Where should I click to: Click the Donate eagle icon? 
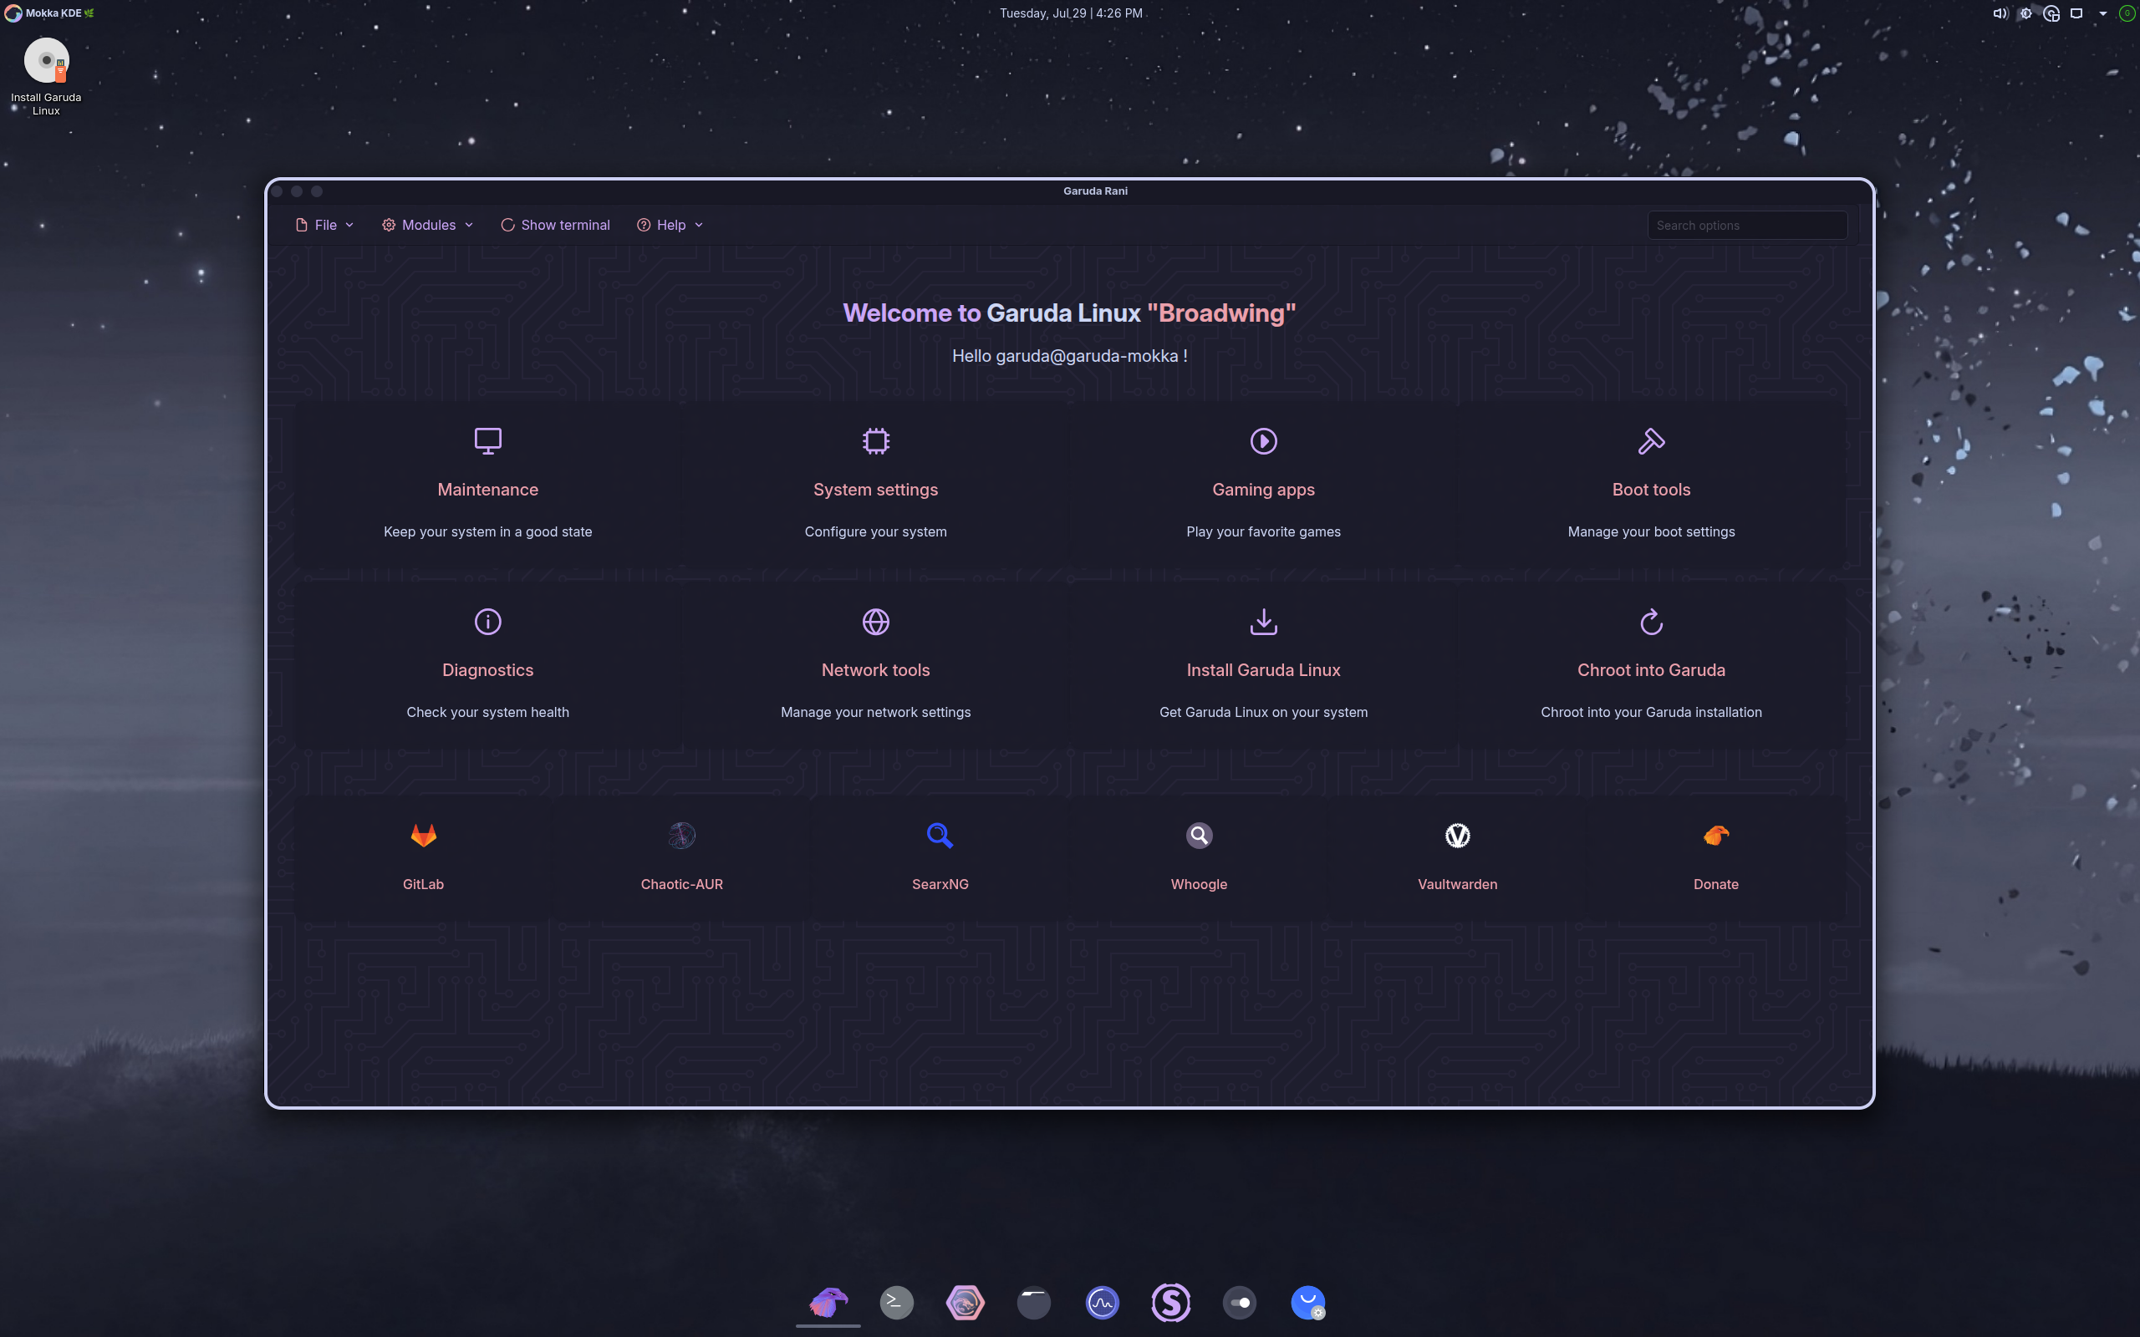(1715, 836)
